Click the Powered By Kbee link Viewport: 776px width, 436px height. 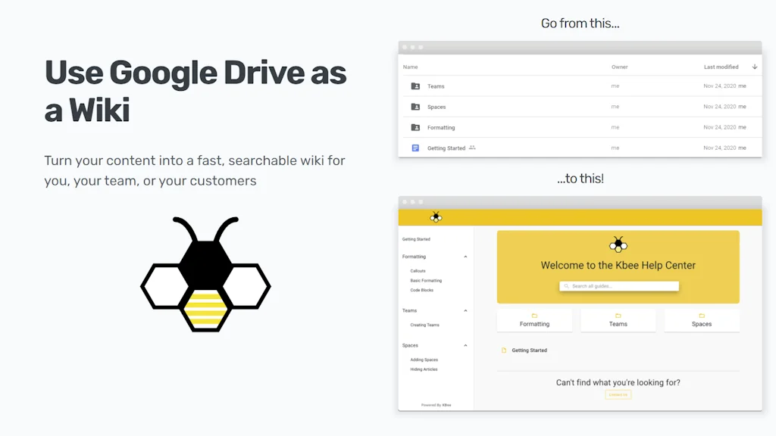[x=436, y=404]
